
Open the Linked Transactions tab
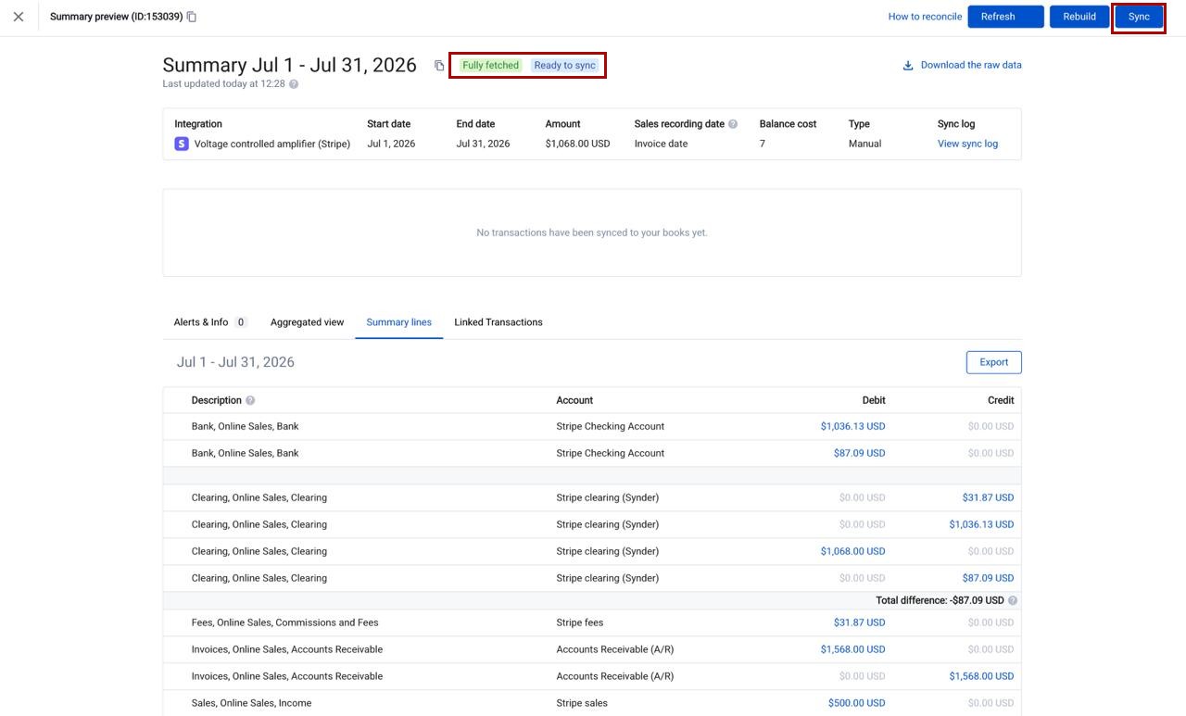click(x=498, y=322)
